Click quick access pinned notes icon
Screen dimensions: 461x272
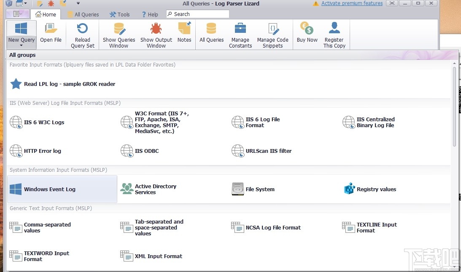(x=63, y=3)
